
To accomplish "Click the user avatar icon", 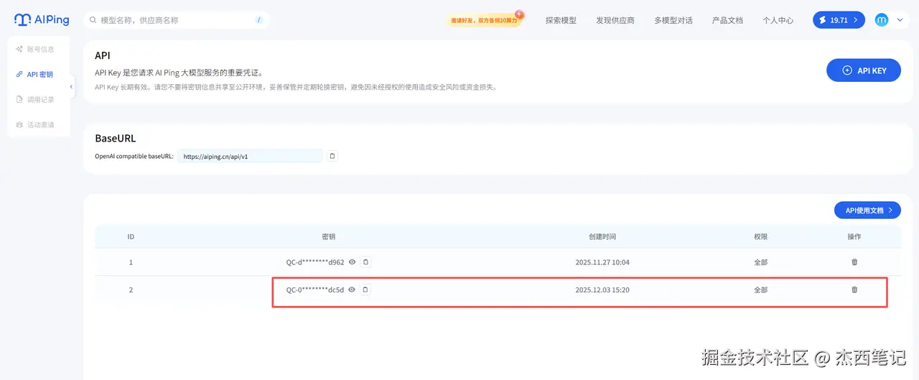I will click(882, 20).
